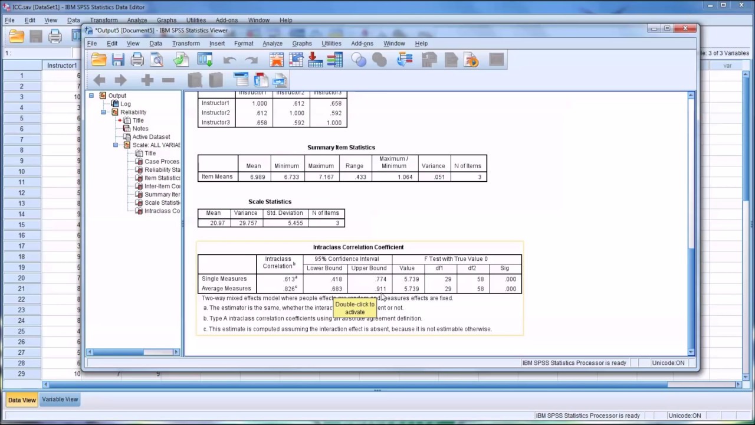Open a file via Viewer toolbar folder icon
755x425 pixels.
point(99,60)
